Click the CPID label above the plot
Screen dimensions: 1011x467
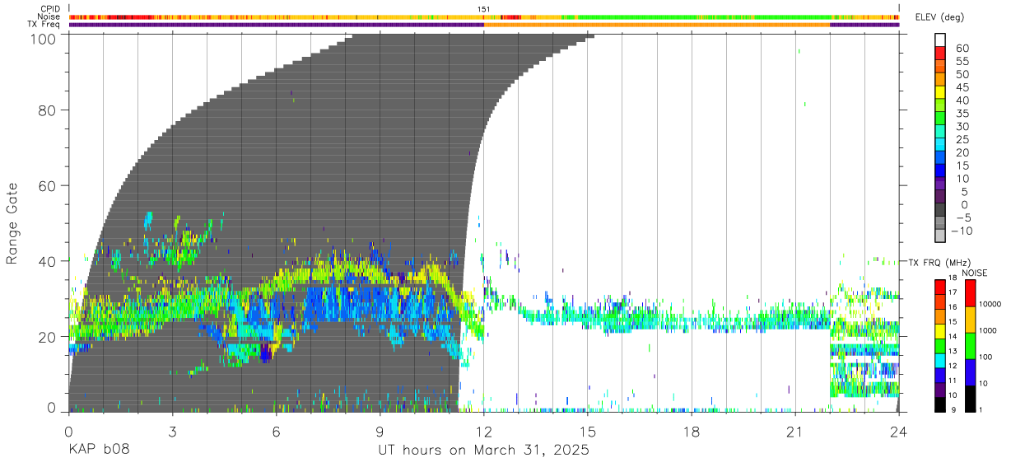click(50, 9)
